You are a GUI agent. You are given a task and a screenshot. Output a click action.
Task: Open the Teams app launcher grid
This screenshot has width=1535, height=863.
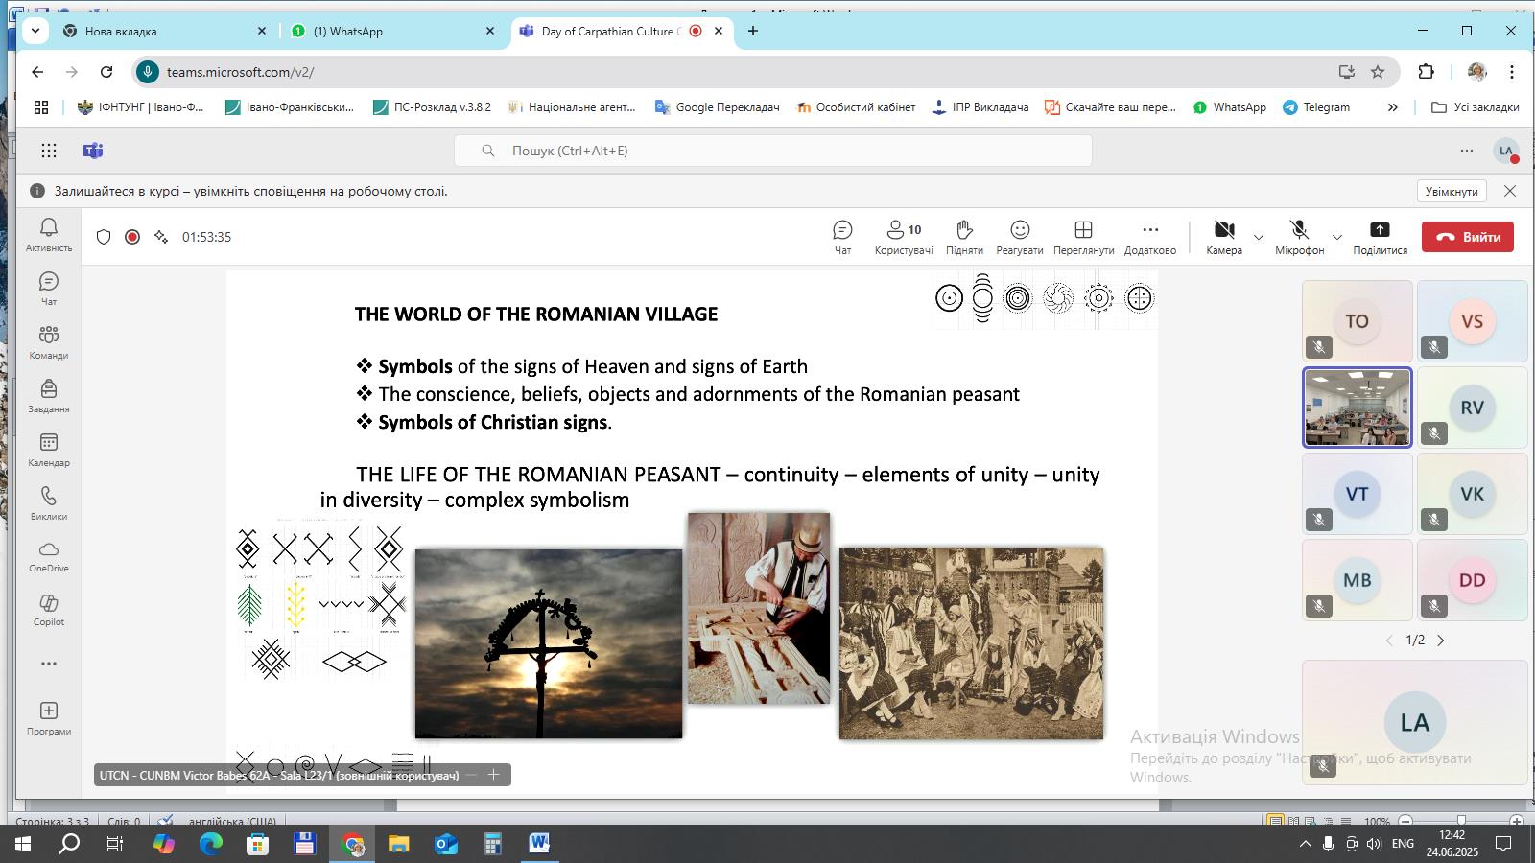click(49, 151)
